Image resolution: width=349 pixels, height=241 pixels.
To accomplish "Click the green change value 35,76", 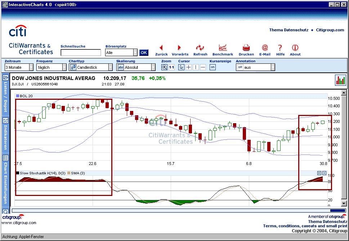I will coord(138,78).
